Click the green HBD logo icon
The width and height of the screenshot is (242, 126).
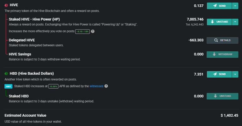click(x=6, y=74)
